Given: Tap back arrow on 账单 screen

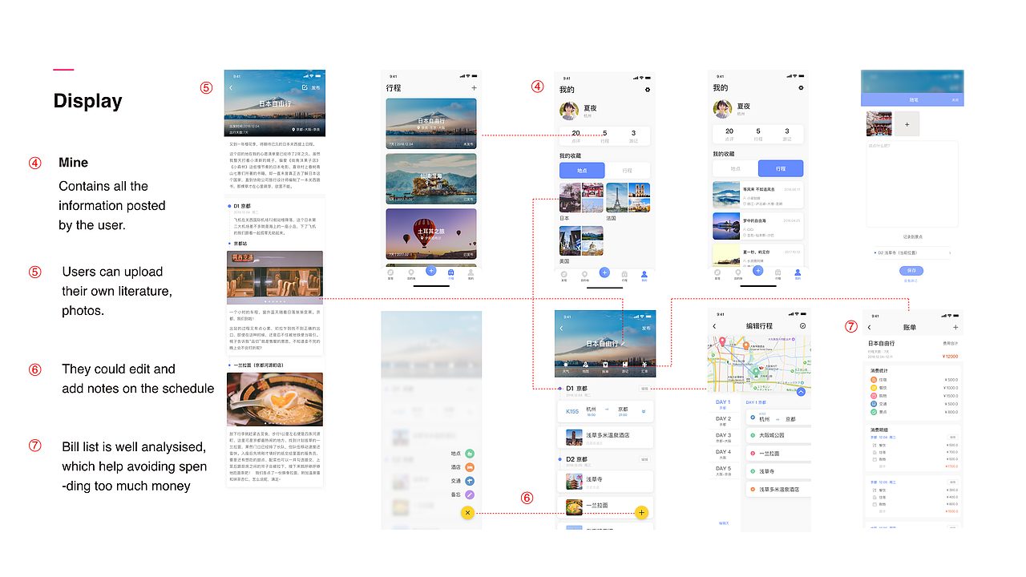Looking at the screenshot, I should click(869, 328).
